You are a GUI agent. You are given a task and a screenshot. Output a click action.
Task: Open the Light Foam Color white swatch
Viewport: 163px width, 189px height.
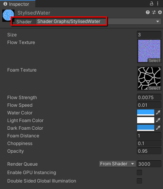coord(145,120)
